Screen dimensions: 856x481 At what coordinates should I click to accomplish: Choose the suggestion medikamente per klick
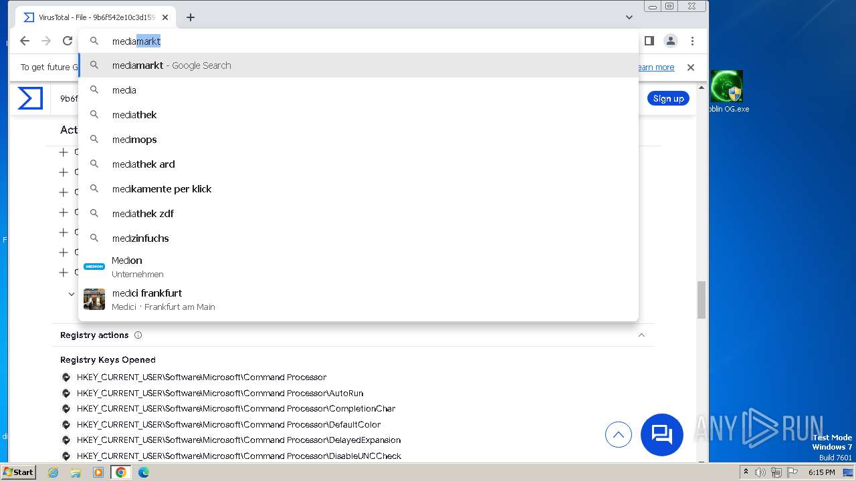pyautogui.click(x=358, y=189)
